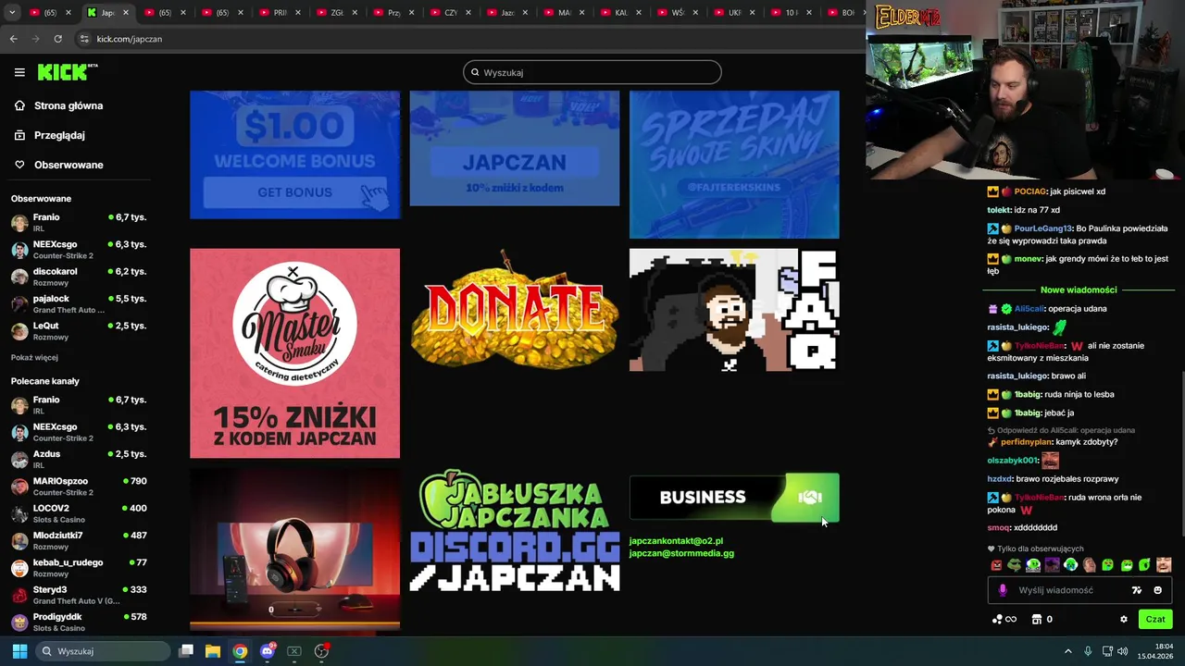Open the smiley emoji picker

[1157, 590]
